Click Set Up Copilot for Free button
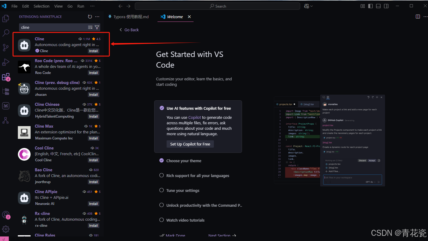 (190, 144)
